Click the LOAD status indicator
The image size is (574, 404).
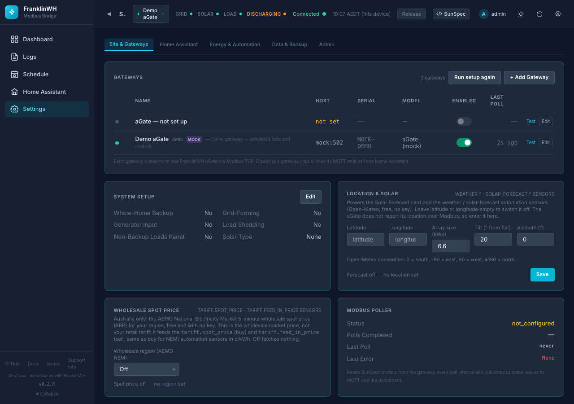233,14
